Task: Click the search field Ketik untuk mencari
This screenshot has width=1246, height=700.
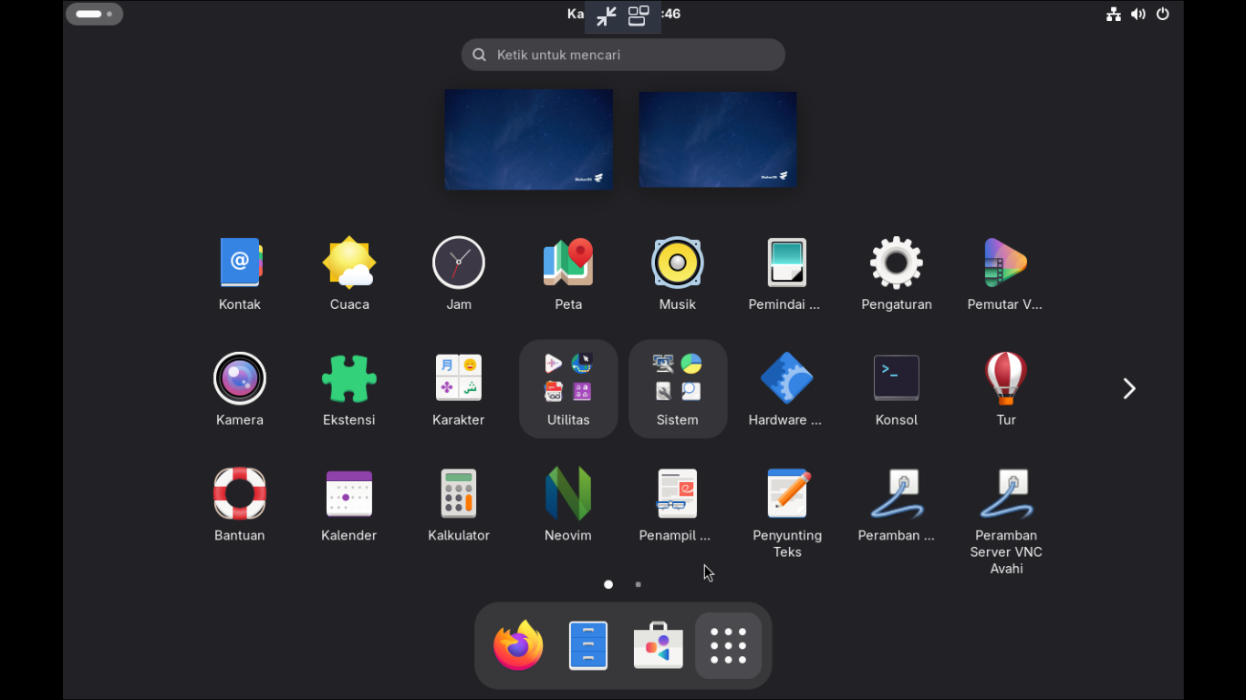Action: pos(623,55)
